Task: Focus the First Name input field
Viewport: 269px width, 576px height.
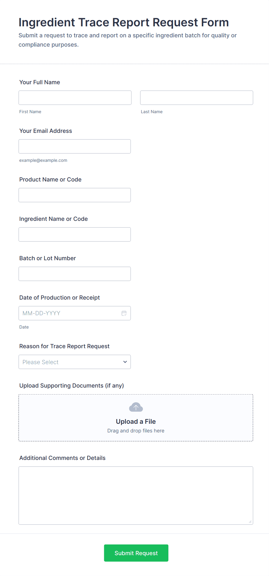Action: pos(75,98)
